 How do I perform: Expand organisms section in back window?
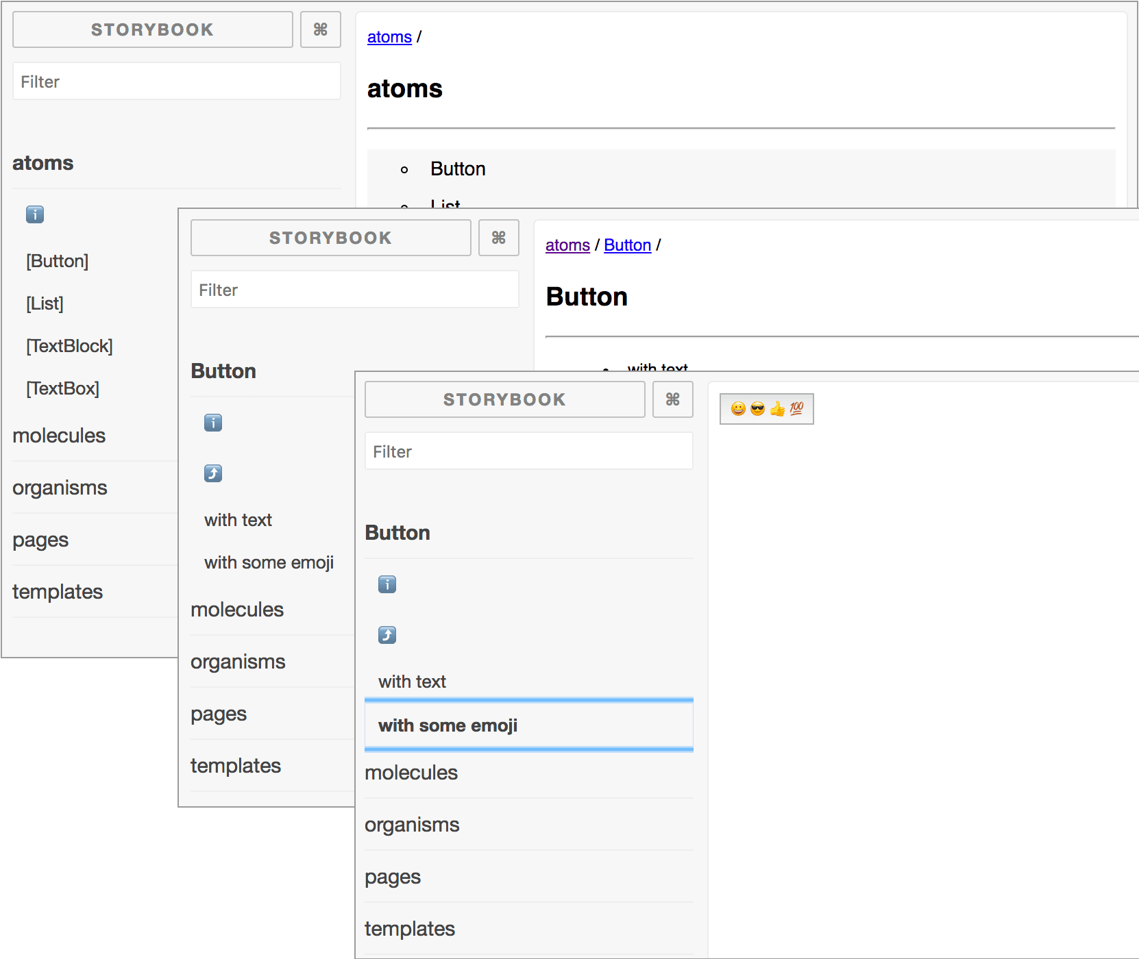point(60,488)
